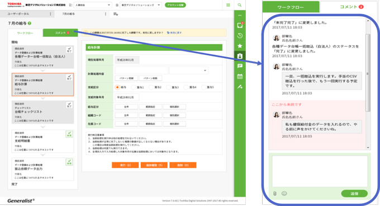Select コメント tab in enlarged right panel
Image resolution: width=380 pixels, height=206 pixels.
click(x=349, y=7)
